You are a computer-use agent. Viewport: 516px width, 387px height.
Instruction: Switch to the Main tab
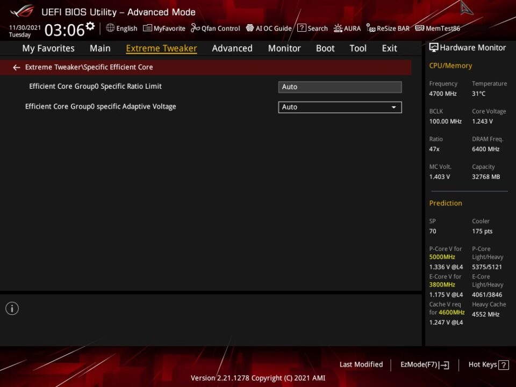[x=100, y=48]
